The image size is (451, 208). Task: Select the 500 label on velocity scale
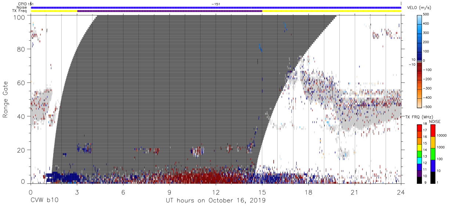pyautogui.click(x=426, y=15)
